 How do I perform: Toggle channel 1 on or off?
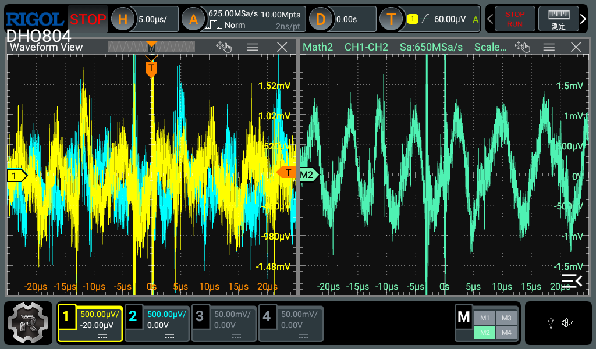(66, 316)
